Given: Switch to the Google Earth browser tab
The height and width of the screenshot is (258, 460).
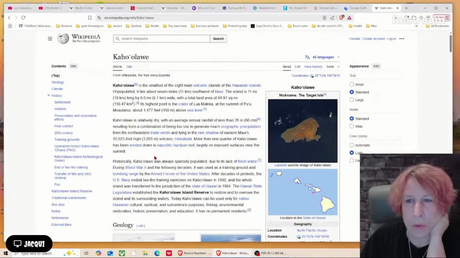Looking at the screenshot, I should click(x=356, y=8).
